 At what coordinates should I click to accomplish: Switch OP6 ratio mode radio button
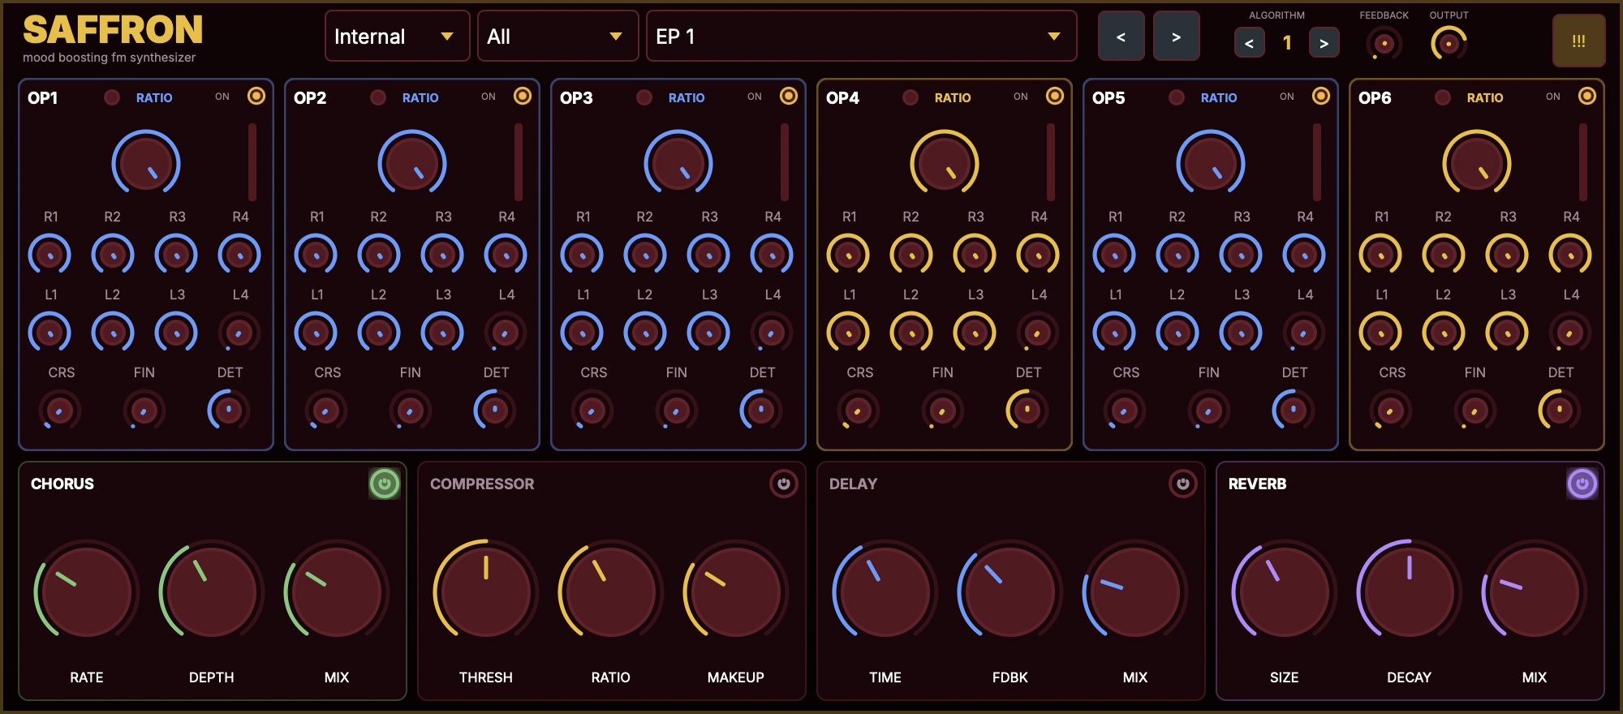[x=1443, y=97]
